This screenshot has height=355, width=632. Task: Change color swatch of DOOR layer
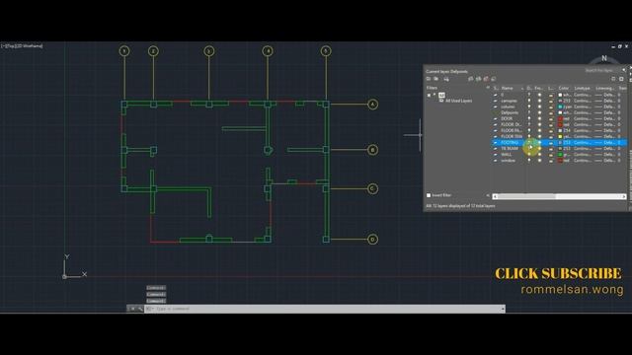560,118
